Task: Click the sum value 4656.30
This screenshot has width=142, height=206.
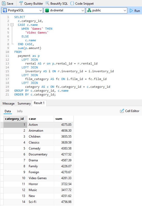Action: (x=64, y=131)
